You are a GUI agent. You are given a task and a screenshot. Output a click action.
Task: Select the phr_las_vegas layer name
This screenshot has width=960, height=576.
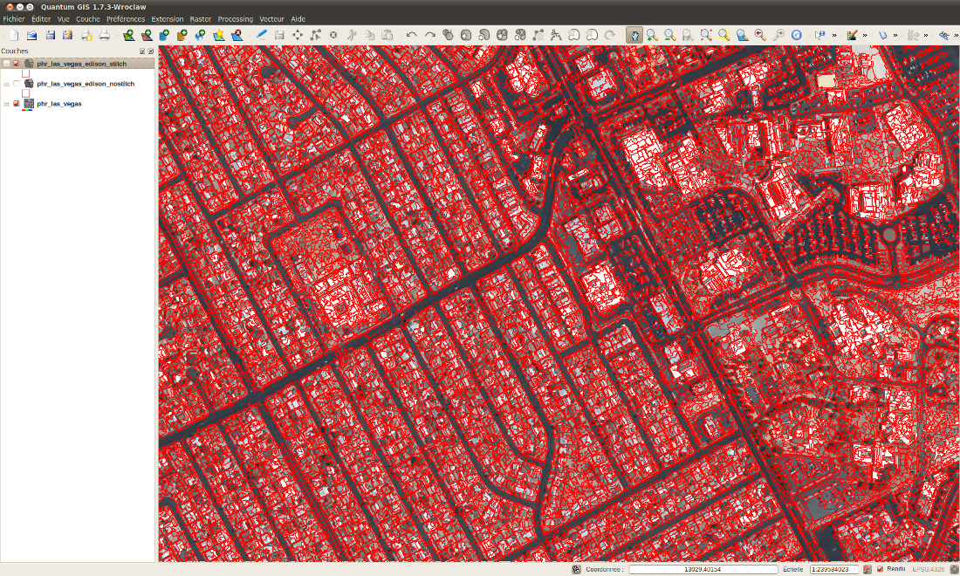59,104
